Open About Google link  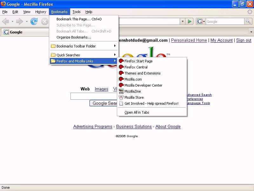tap(168, 126)
